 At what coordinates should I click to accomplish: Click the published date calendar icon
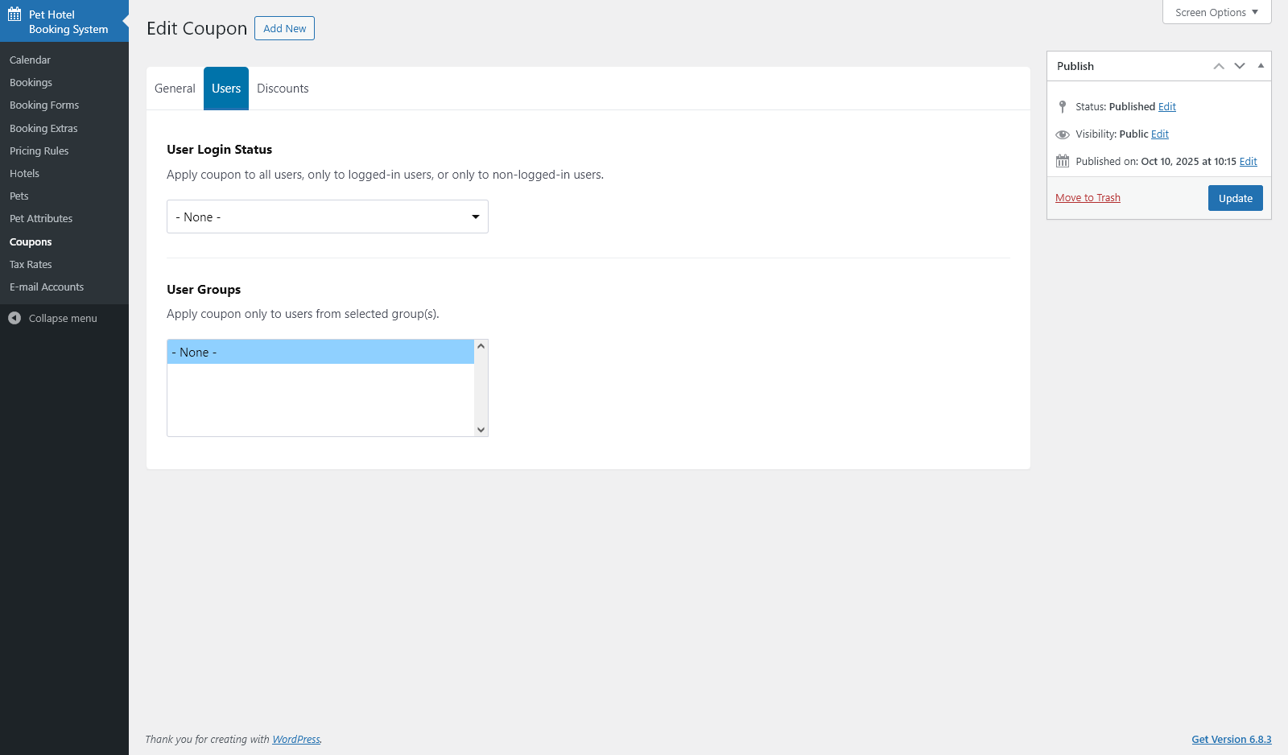point(1063,161)
